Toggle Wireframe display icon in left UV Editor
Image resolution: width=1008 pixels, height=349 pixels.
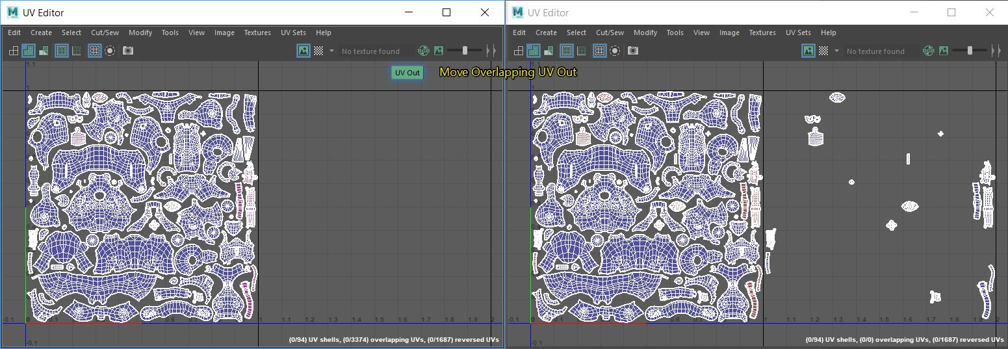click(x=14, y=51)
